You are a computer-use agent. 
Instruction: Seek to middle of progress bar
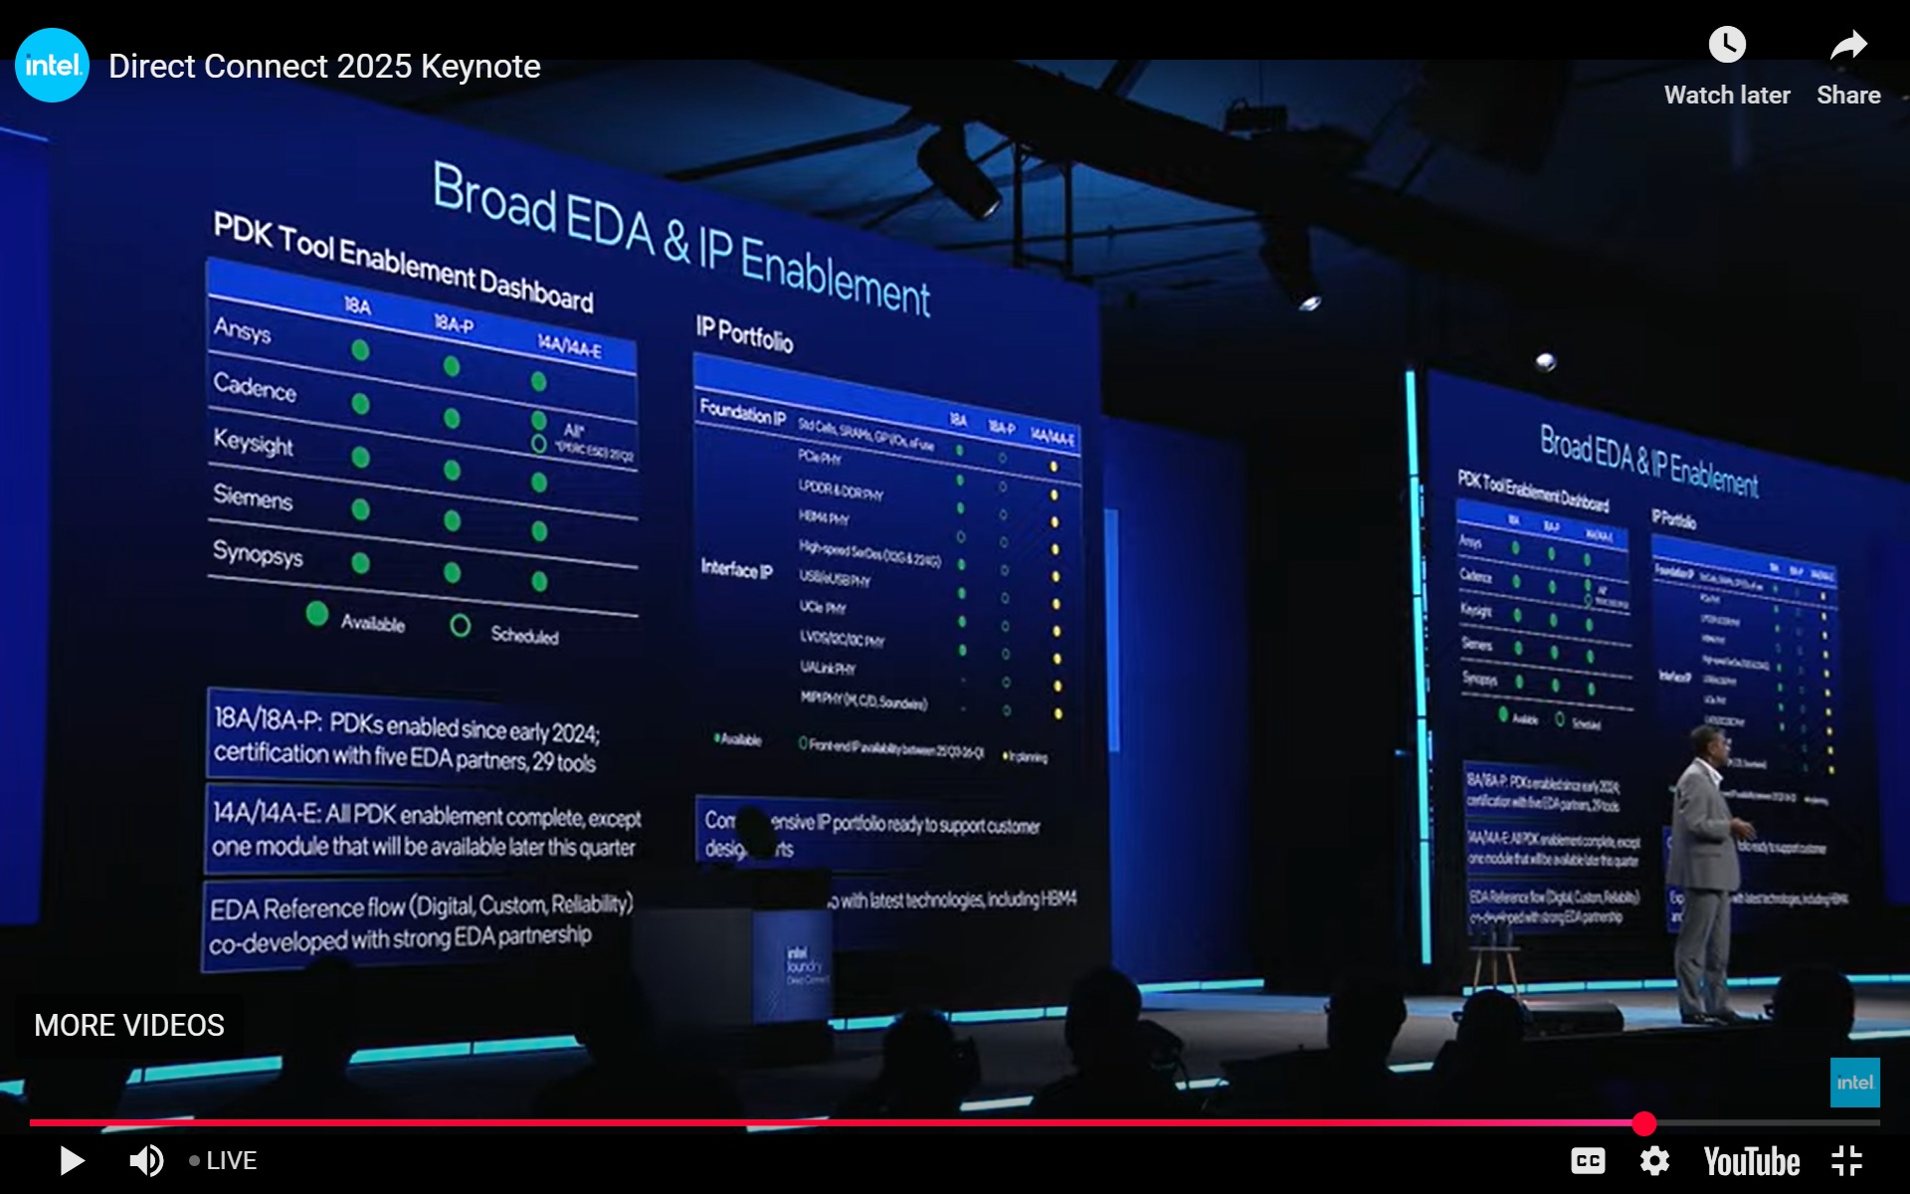[955, 1123]
